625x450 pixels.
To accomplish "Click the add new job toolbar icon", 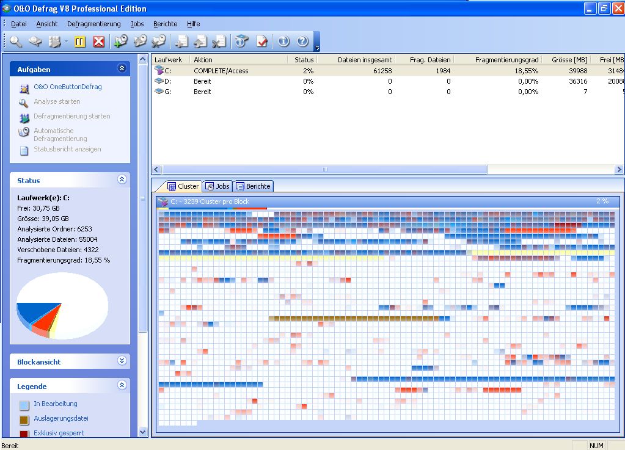I will pyautogui.click(x=121, y=42).
